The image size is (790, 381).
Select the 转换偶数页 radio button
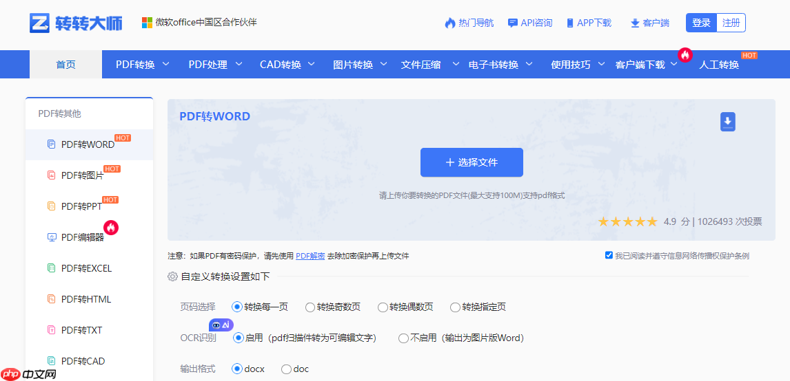point(383,307)
